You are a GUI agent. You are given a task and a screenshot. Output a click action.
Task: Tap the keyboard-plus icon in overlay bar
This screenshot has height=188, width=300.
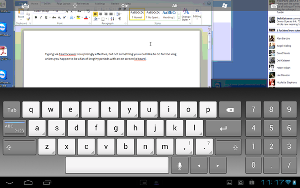point(274,6)
